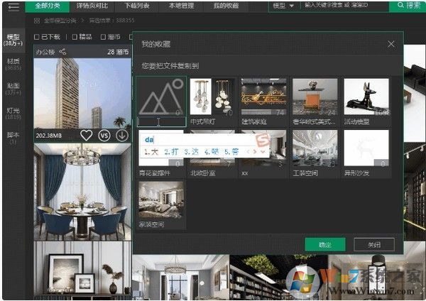Click the share icon next to 办公楼

[63, 51]
